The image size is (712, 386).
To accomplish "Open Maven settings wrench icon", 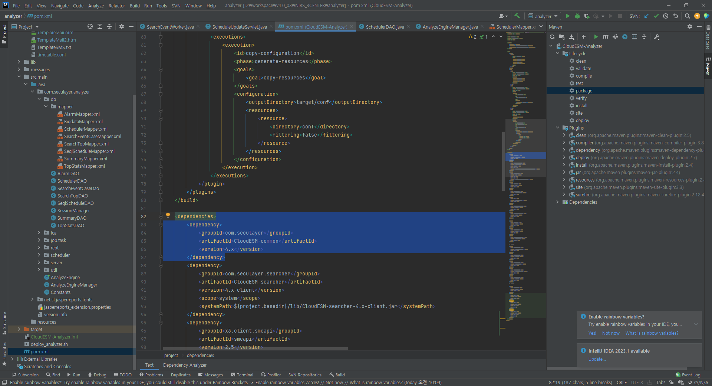I will (x=657, y=37).
